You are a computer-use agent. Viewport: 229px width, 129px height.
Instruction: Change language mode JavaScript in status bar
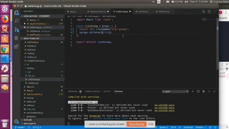coord(188,128)
